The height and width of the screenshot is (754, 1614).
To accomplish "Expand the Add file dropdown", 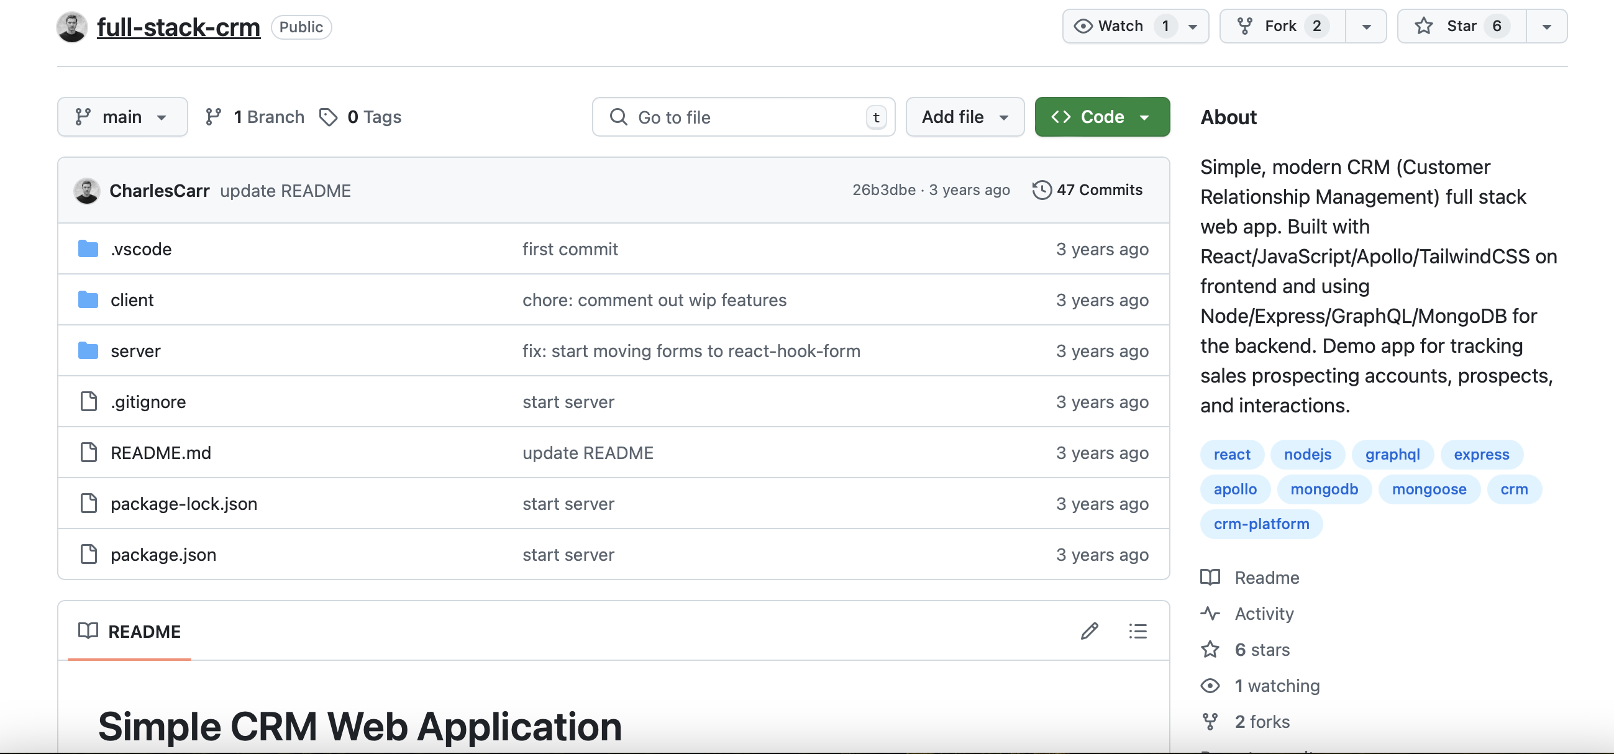I will 964,117.
